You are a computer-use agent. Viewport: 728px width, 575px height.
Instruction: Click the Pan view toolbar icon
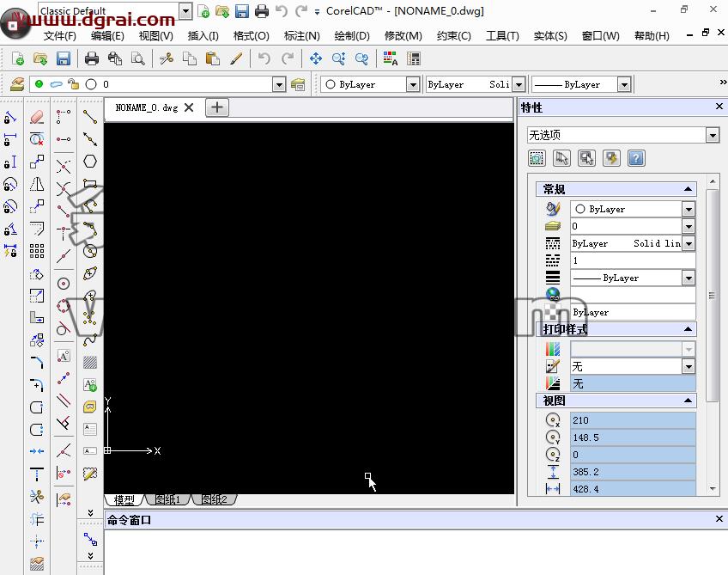[316, 58]
